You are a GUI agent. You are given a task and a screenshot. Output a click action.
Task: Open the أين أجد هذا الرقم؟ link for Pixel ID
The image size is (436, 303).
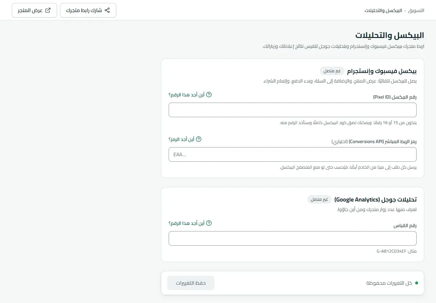click(x=190, y=95)
